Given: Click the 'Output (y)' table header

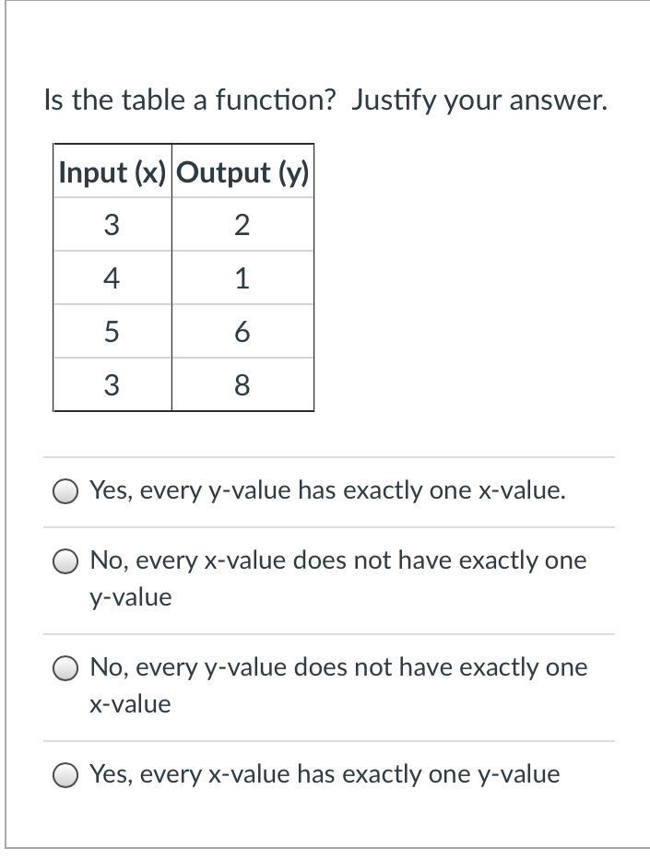Looking at the screenshot, I should click(x=242, y=172).
